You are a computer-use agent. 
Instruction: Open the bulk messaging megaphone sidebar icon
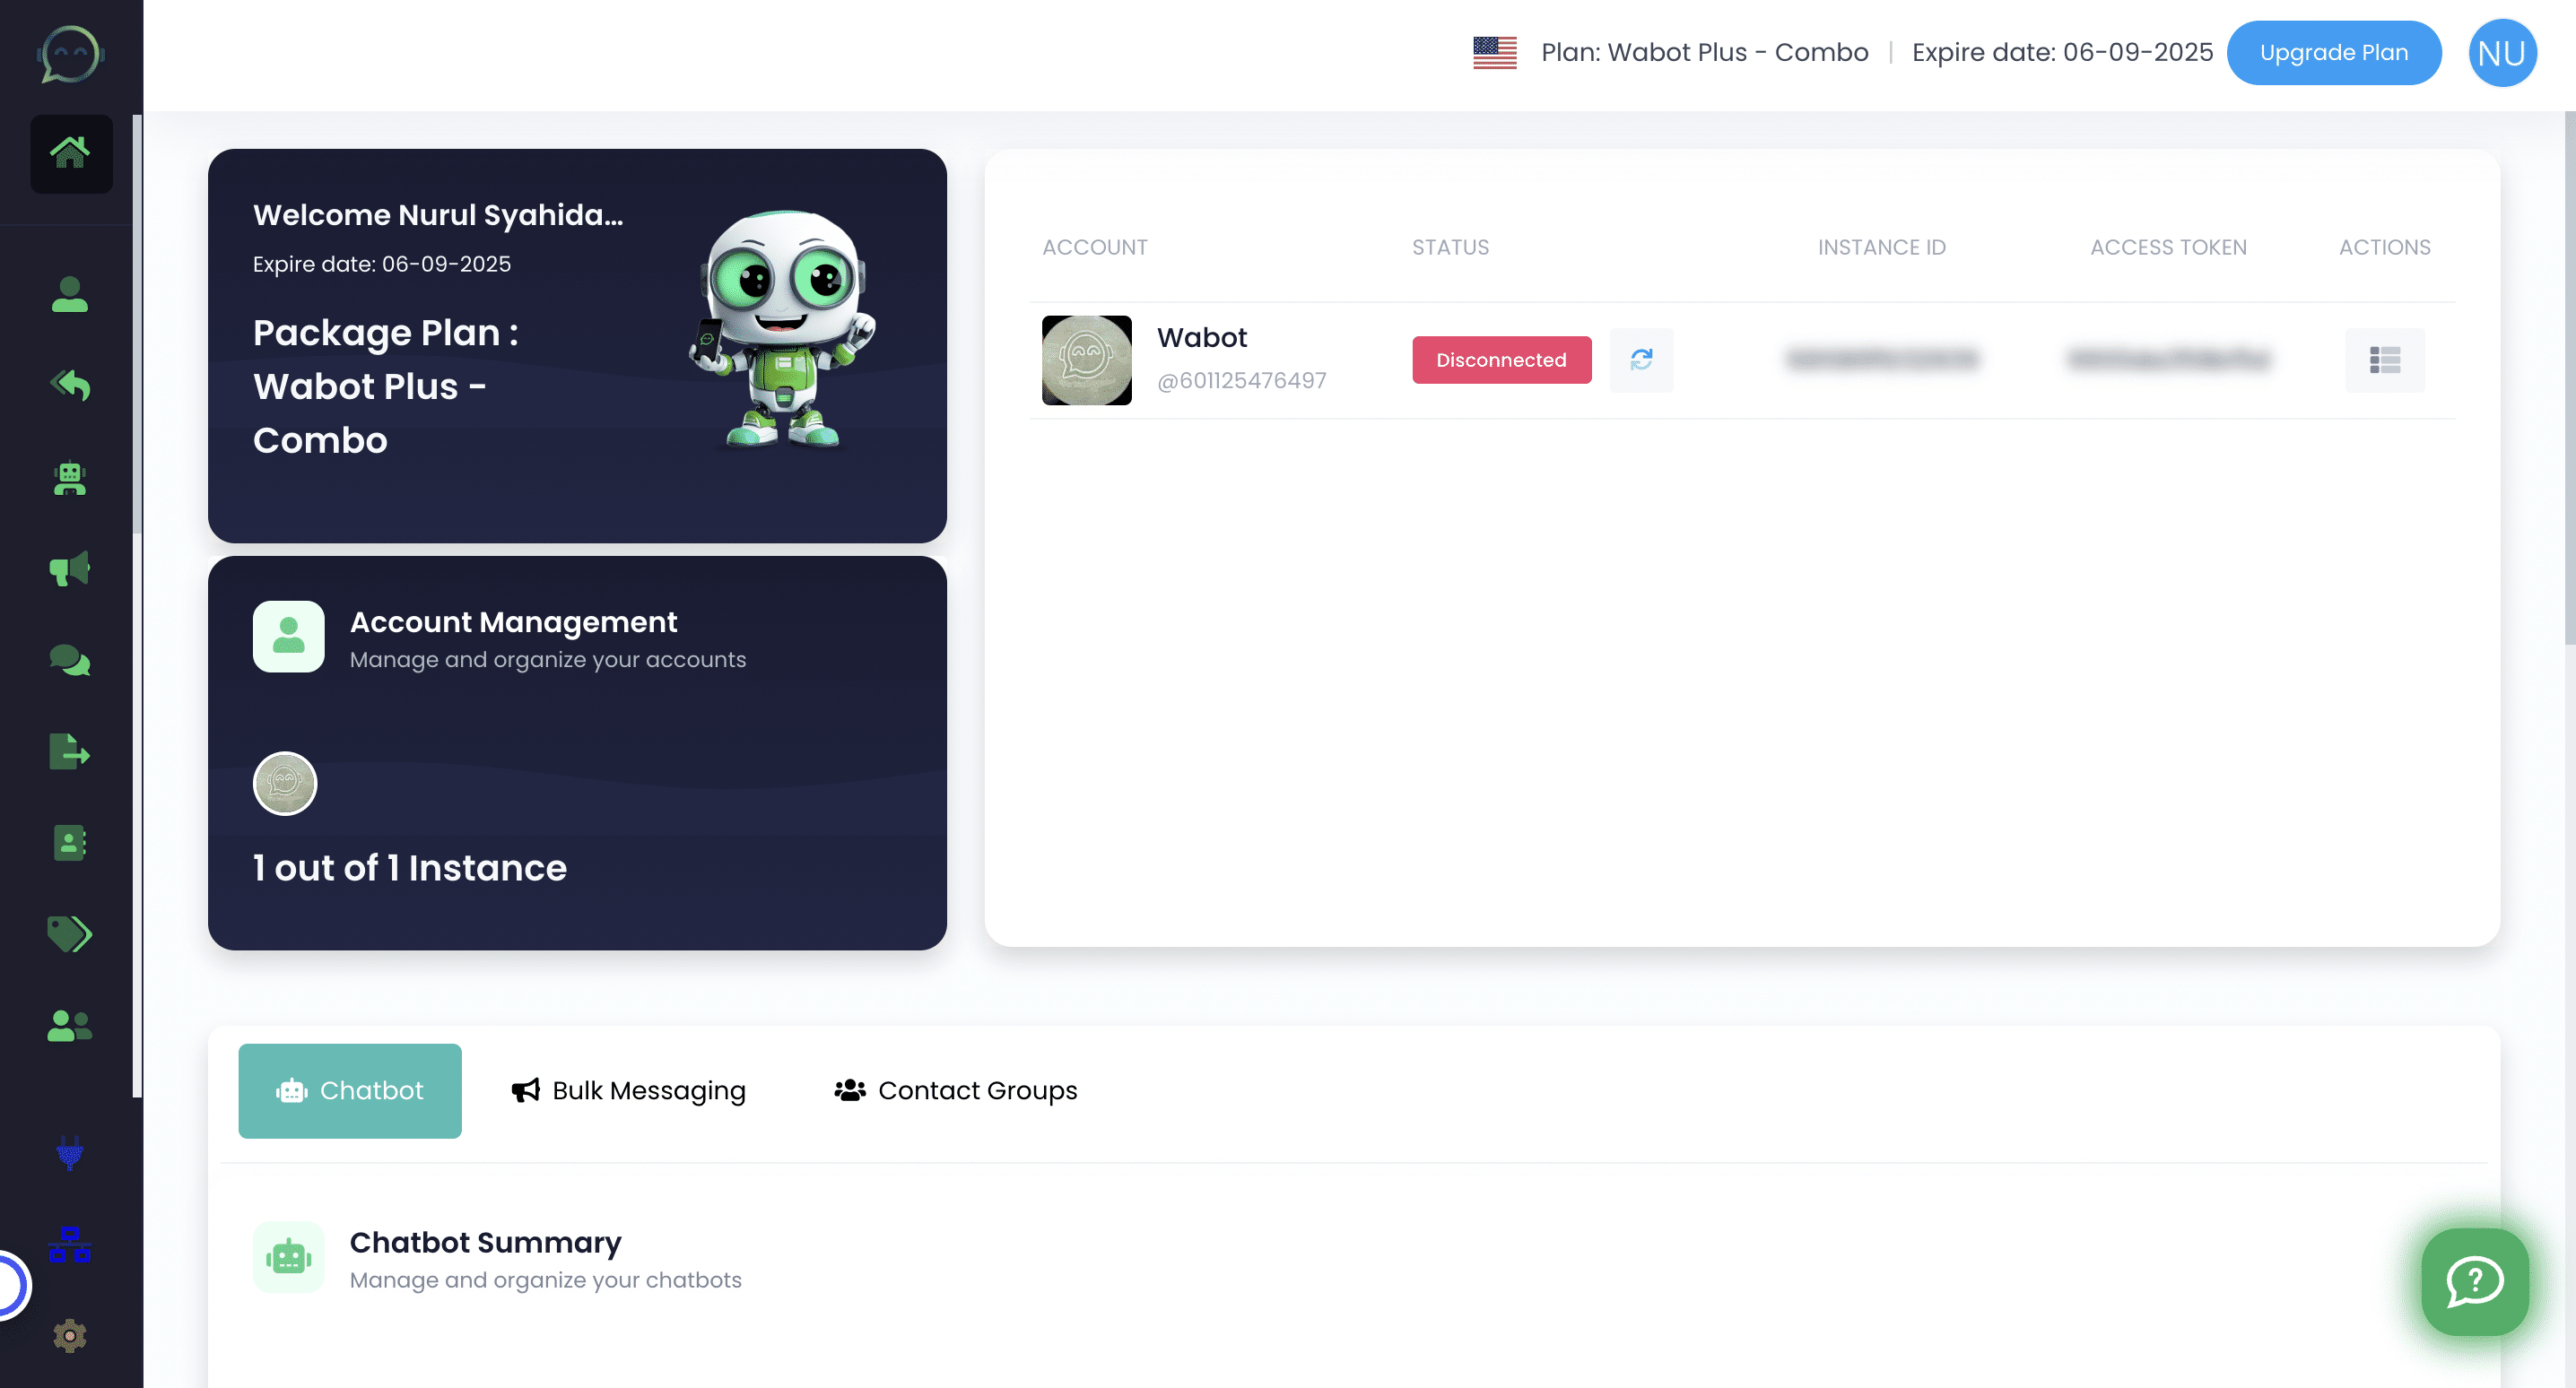pyautogui.click(x=70, y=569)
